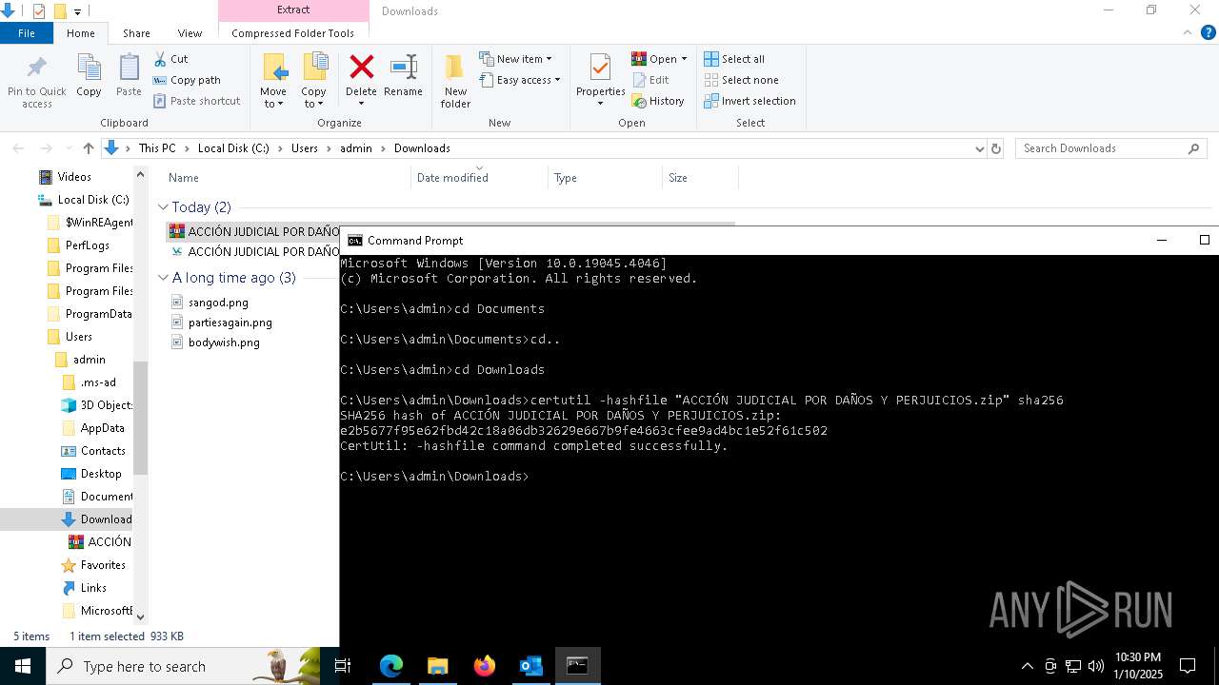Switch to the View ribbon tab
The image size is (1219, 685).
pos(190,33)
